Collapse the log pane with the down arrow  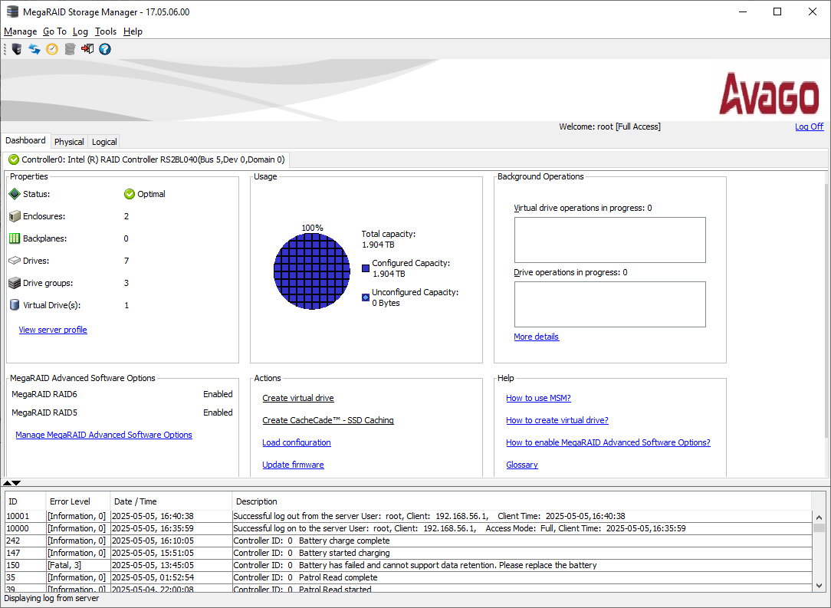tap(16, 483)
